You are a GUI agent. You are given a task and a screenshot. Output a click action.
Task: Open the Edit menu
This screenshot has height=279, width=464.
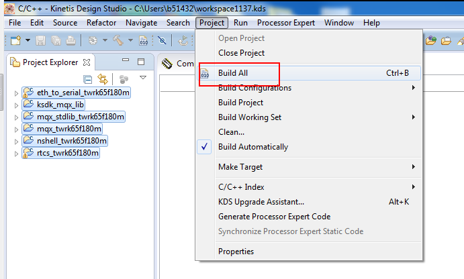(37, 23)
